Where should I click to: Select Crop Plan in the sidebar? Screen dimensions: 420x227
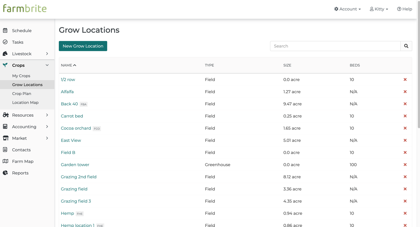pos(22,93)
